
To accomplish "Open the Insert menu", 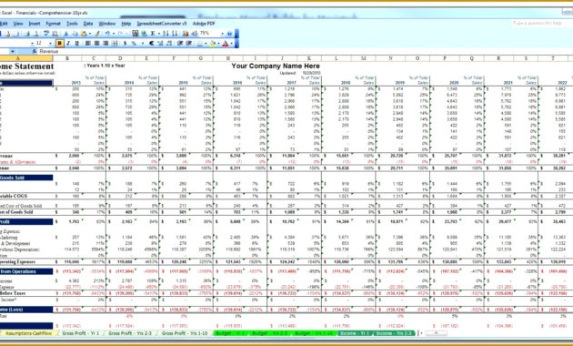I will (35, 24).
